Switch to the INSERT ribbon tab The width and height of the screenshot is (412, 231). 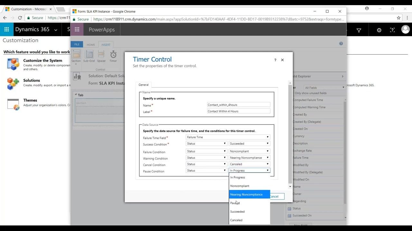(x=106, y=45)
